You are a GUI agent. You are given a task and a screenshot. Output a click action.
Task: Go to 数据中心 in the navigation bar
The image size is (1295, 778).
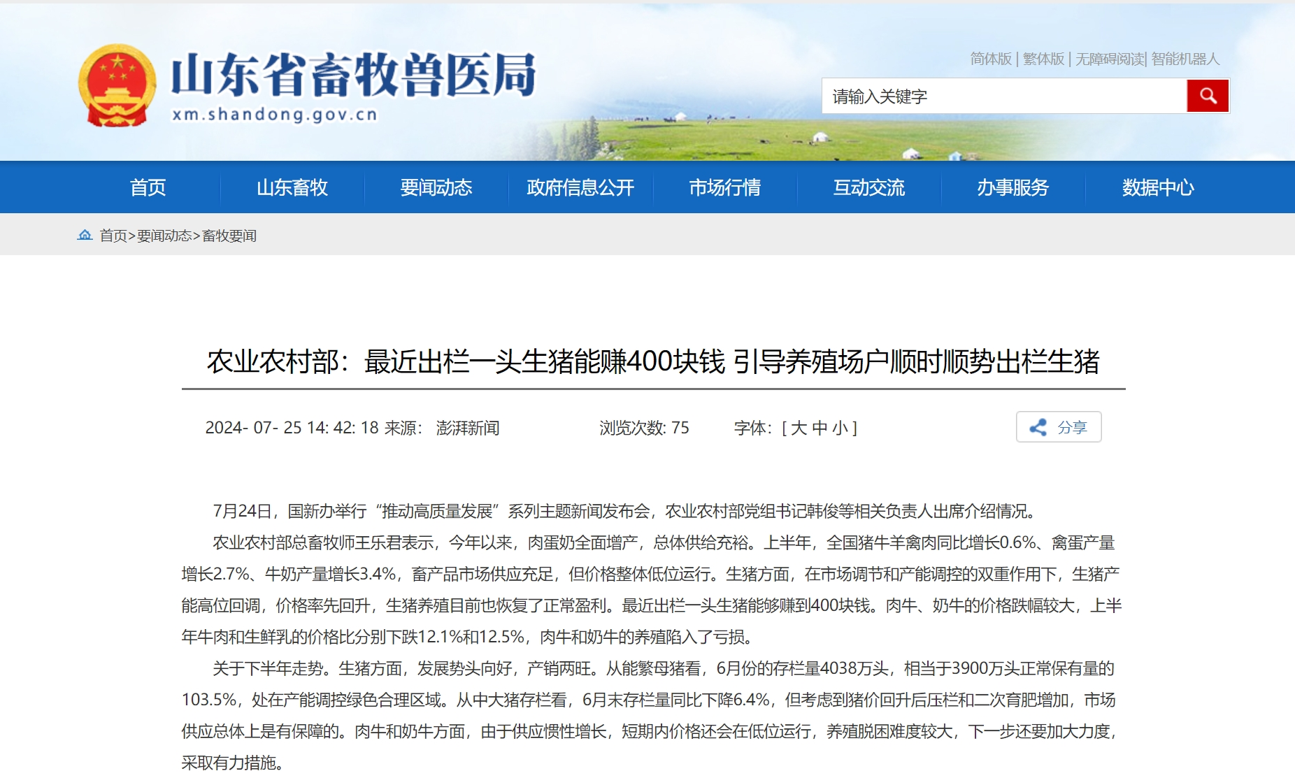1157,187
